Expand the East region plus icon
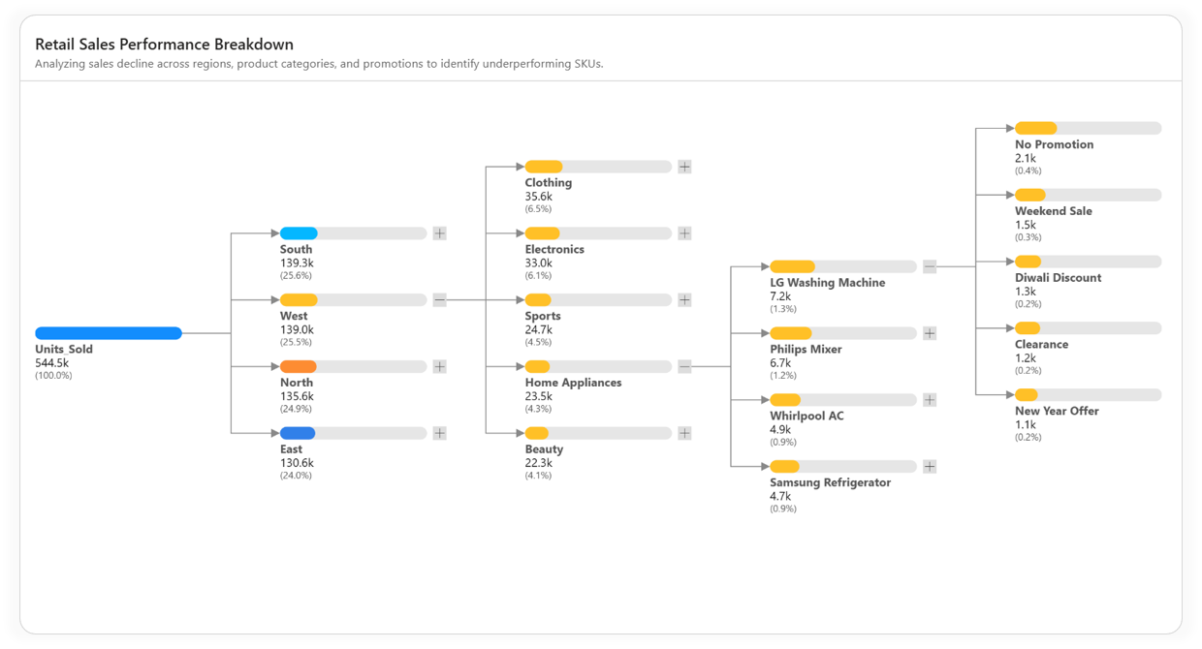The image size is (1202, 649). click(439, 434)
